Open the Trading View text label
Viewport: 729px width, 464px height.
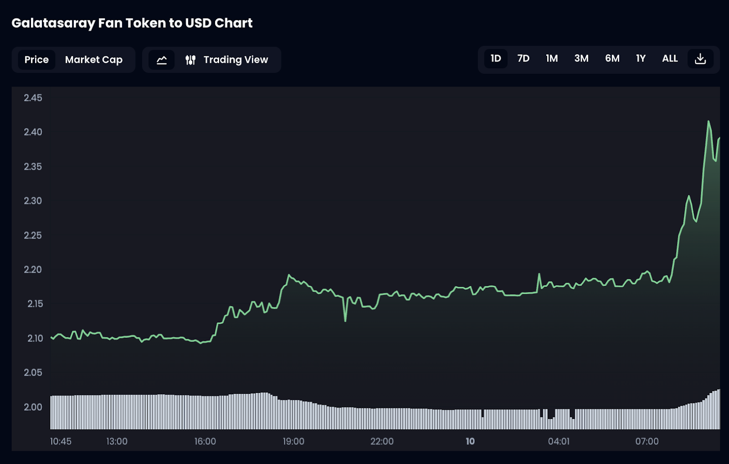click(x=236, y=60)
